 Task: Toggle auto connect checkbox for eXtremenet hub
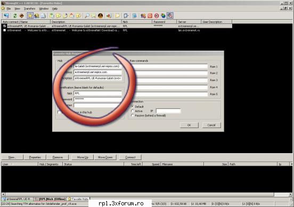[4, 30]
